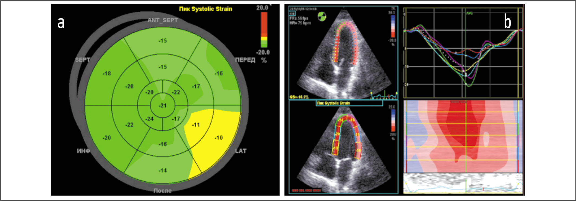This screenshot has width=576, height=201.
Task: Click the red-to-green strain color scale bar
Action: 264,30
